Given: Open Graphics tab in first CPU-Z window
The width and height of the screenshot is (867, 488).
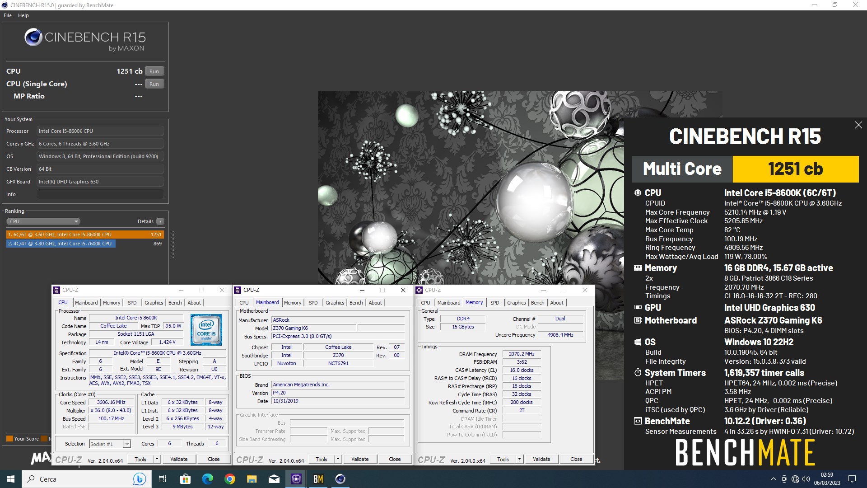Looking at the screenshot, I should pos(154,303).
